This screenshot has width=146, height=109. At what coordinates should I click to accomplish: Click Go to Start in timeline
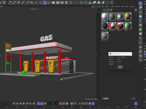click(x=14, y=104)
